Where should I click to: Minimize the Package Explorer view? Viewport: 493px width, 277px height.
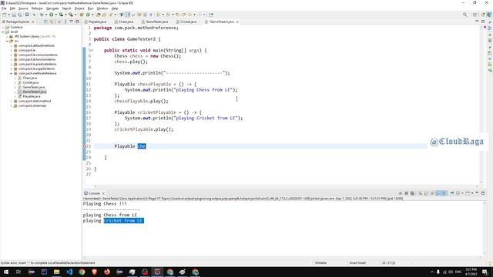coord(72,22)
